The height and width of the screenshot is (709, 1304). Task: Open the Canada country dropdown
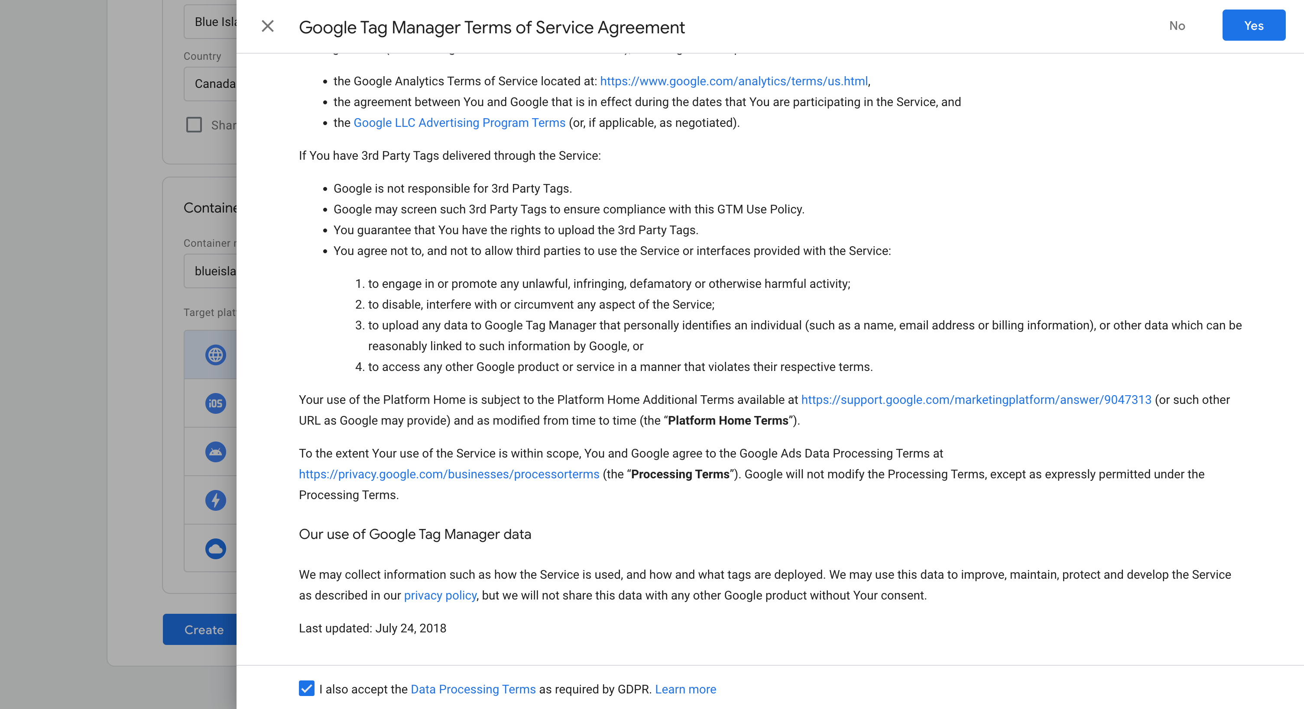[x=211, y=84]
